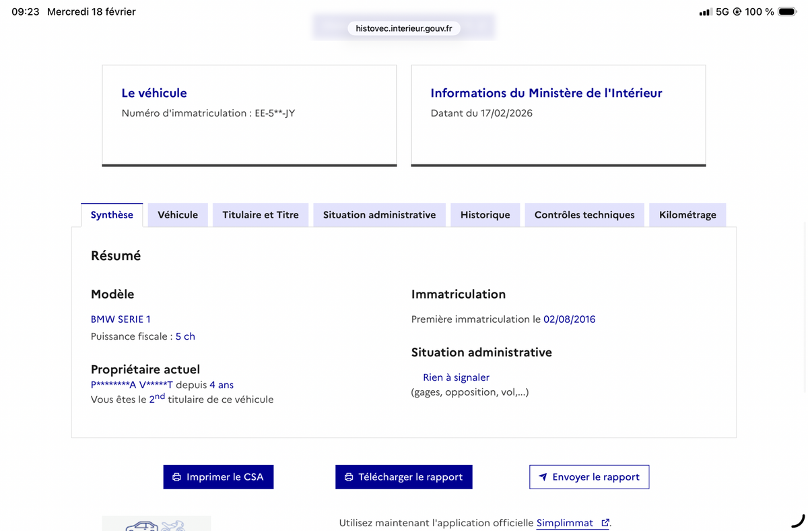Click the Le véhicule card heading
808x531 pixels.
tap(154, 93)
